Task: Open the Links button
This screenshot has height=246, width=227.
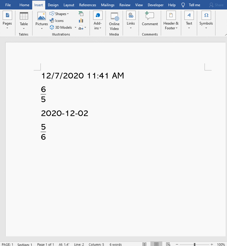Action: (131, 20)
